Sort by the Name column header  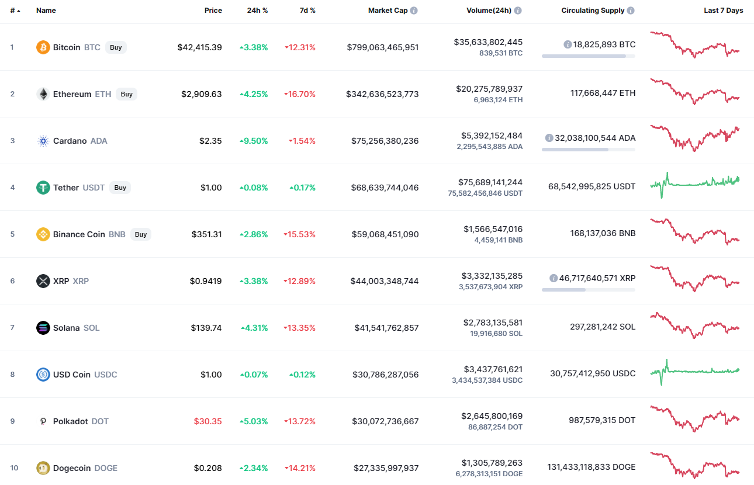pyautogui.click(x=46, y=11)
